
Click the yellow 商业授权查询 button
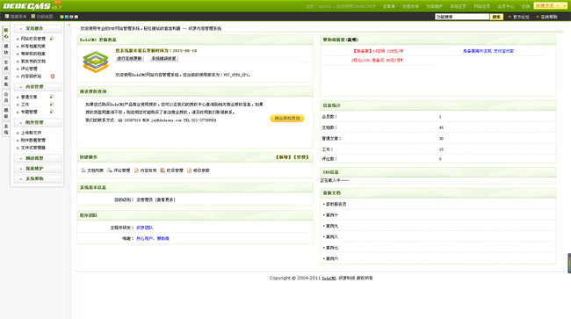coord(287,118)
